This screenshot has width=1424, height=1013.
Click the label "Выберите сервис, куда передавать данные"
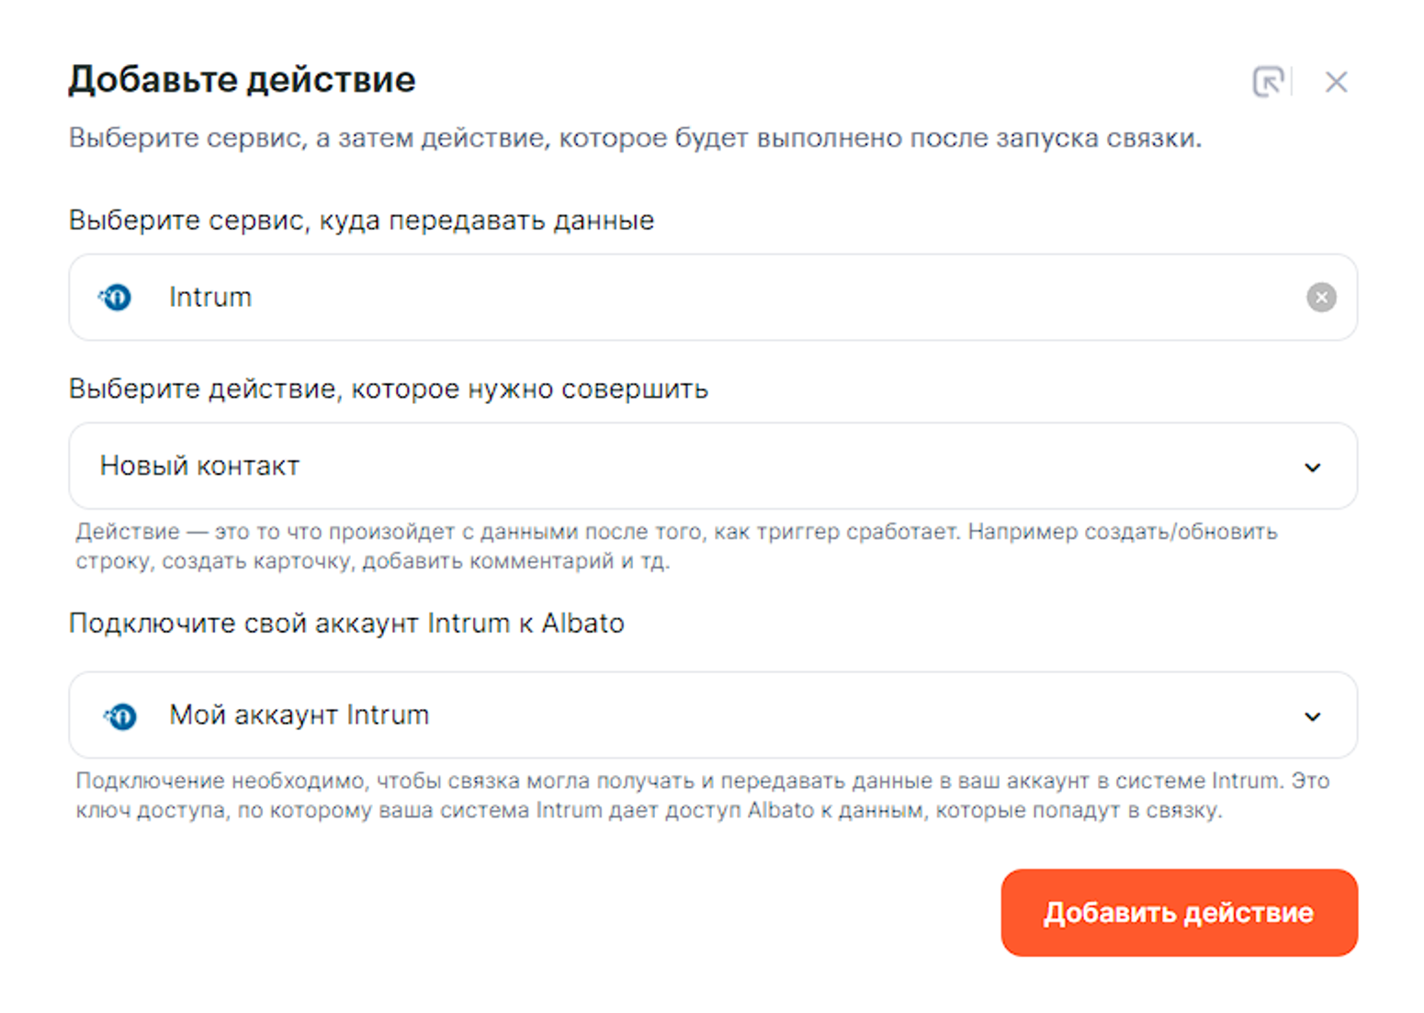point(361,220)
